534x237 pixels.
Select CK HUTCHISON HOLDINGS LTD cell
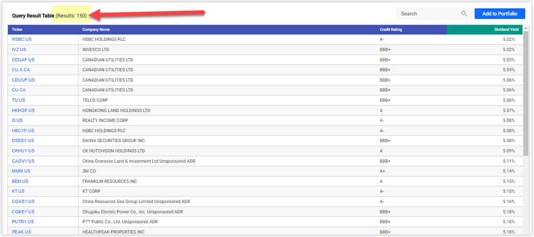(227, 151)
